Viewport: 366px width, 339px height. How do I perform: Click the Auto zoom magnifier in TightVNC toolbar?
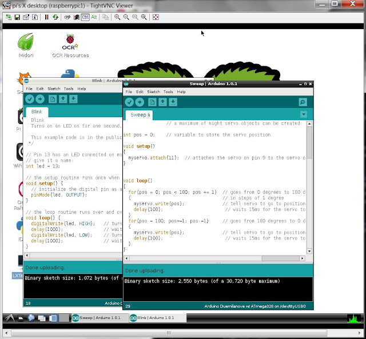pyautogui.click(x=144, y=17)
